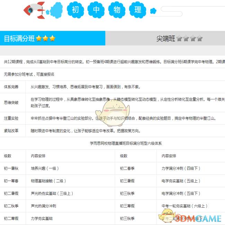Click the 电学夯实基础（五级上） cell

tap(181, 181)
